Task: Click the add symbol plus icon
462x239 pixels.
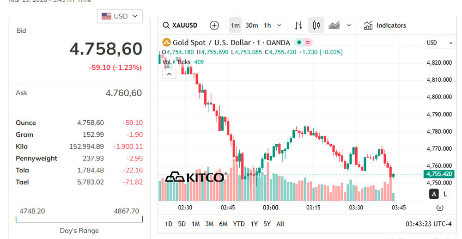Action: point(214,25)
